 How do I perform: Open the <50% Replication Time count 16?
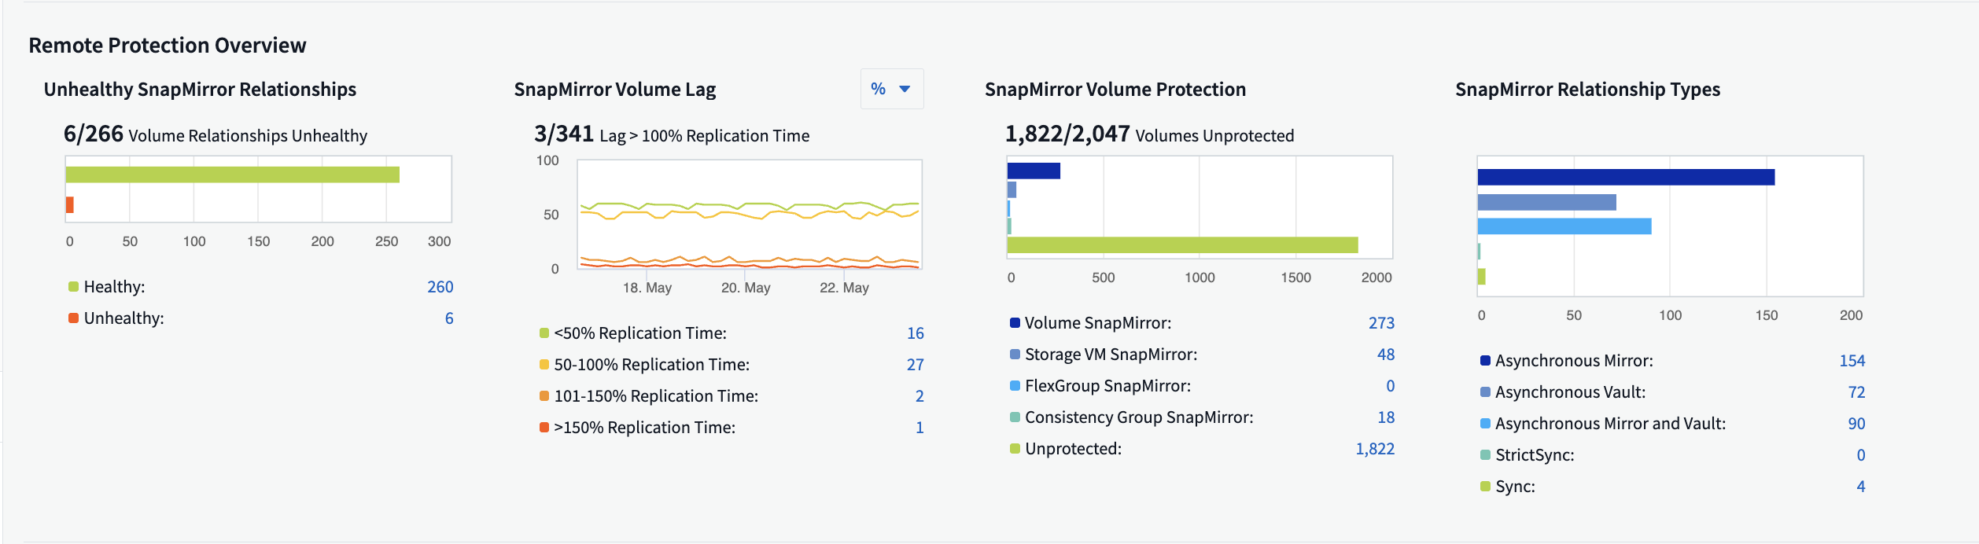[x=915, y=333]
